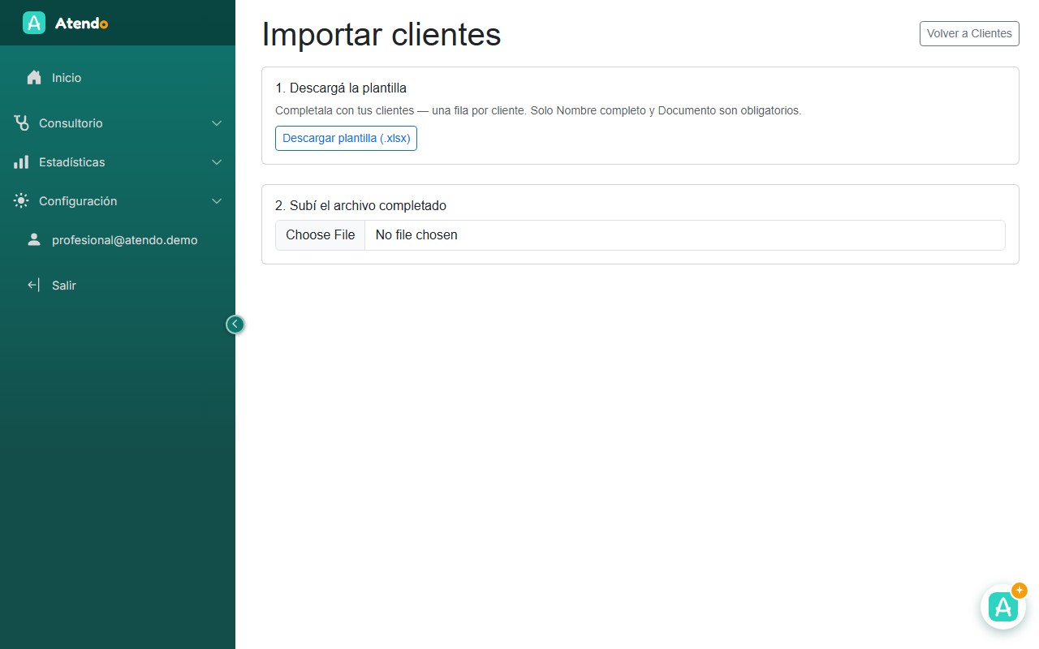The width and height of the screenshot is (1039, 649).
Task: Click '1. Descargá la plantilla' heading
Action: (x=341, y=88)
